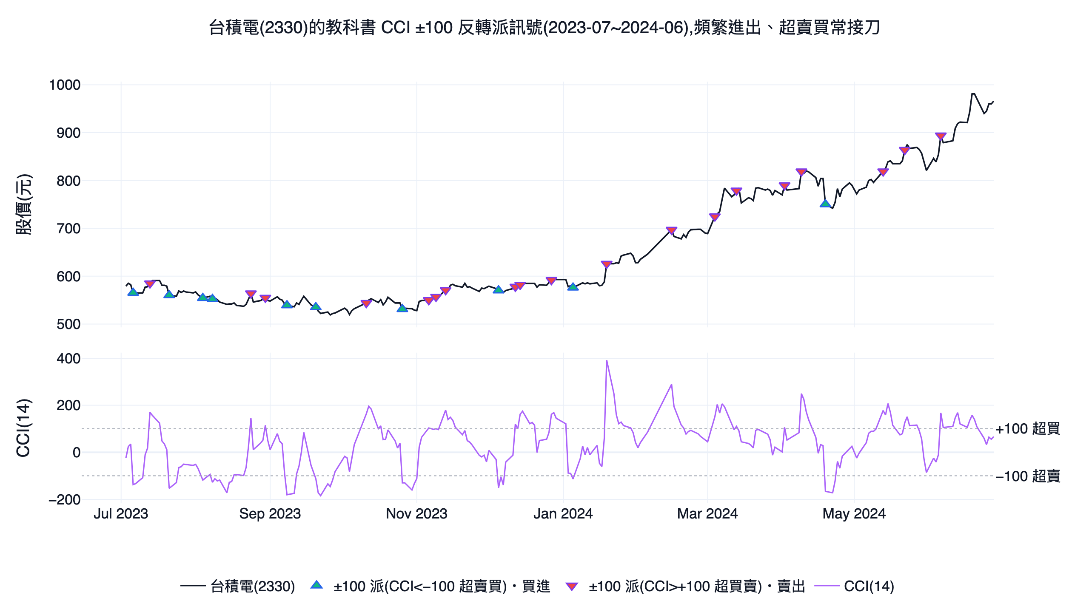Select the October 2023 sell marker near 543

(x=366, y=304)
